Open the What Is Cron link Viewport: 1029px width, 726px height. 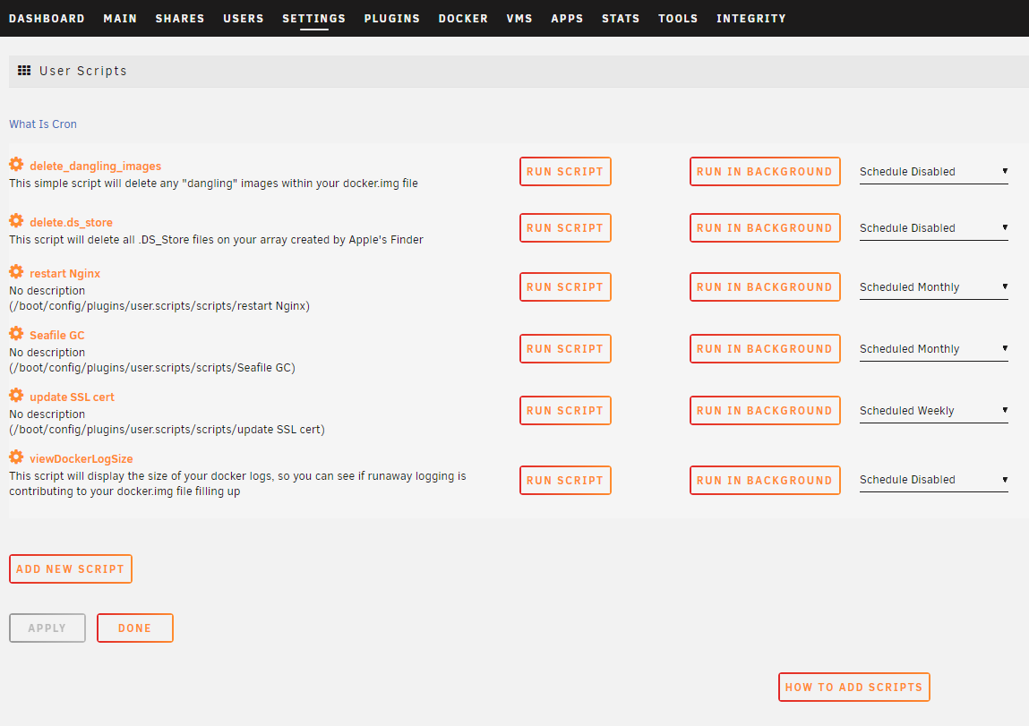pyautogui.click(x=43, y=124)
